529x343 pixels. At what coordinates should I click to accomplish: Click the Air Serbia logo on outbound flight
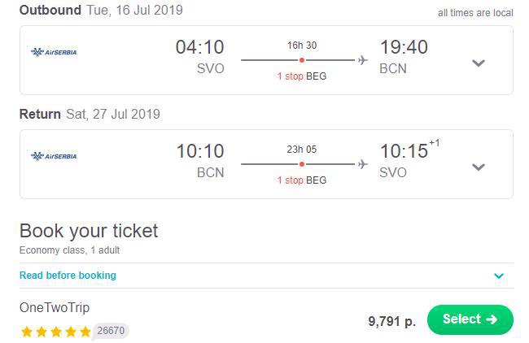click(x=54, y=52)
